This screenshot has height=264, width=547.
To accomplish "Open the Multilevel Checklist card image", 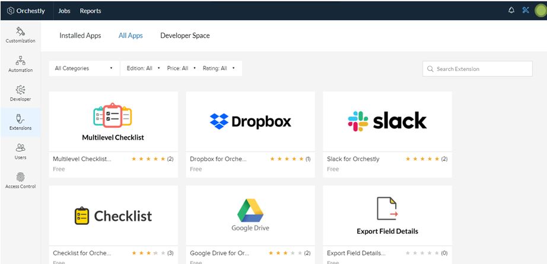I will 113,121.
